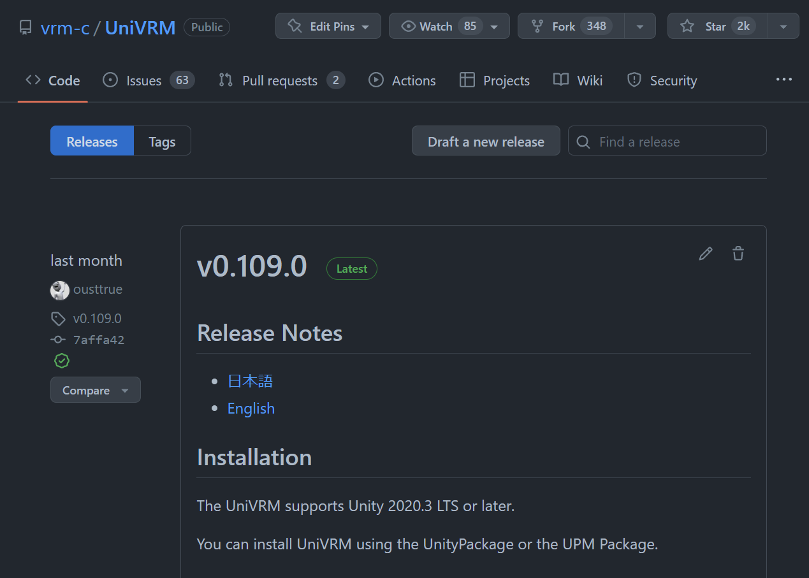Click the Edit Pins button
809x578 pixels.
click(328, 26)
